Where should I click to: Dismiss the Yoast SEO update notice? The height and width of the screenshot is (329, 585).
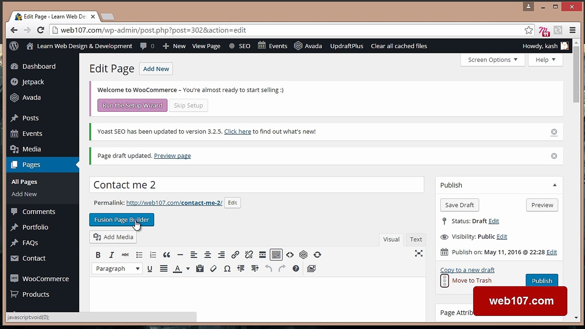pos(554,132)
